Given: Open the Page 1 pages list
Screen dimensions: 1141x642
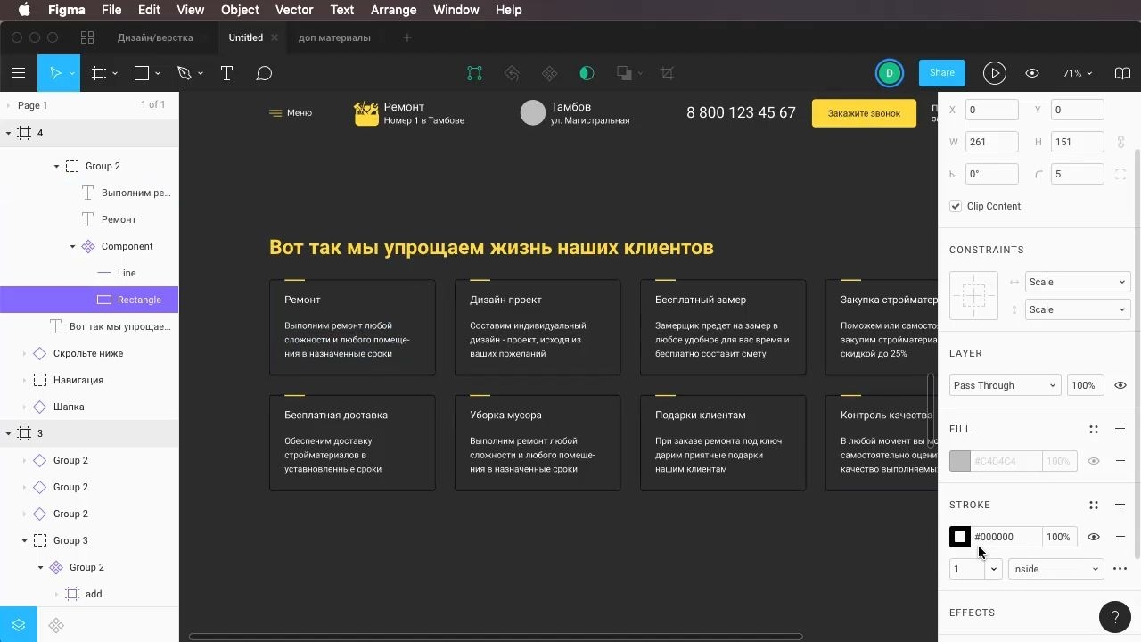Looking at the screenshot, I should point(33,105).
